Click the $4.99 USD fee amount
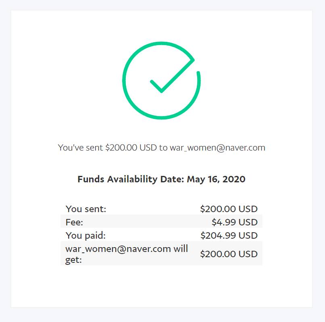 coord(234,222)
